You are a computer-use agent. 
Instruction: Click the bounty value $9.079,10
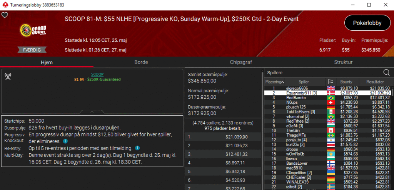tap(349, 88)
